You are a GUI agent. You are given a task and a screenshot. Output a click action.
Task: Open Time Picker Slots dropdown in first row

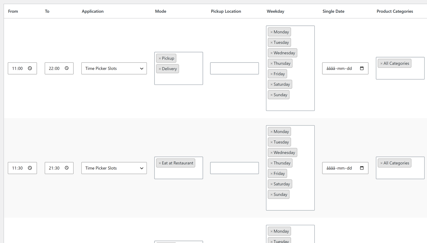114,68
